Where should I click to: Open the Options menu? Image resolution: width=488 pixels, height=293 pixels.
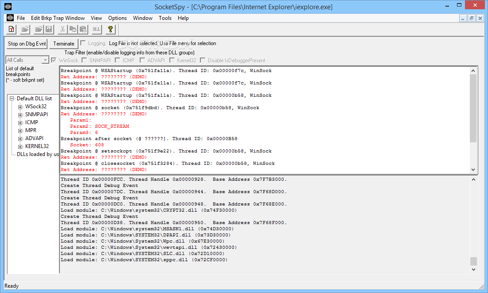117,18
